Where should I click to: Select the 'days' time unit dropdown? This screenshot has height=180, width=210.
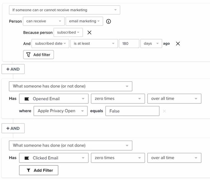click(x=151, y=44)
